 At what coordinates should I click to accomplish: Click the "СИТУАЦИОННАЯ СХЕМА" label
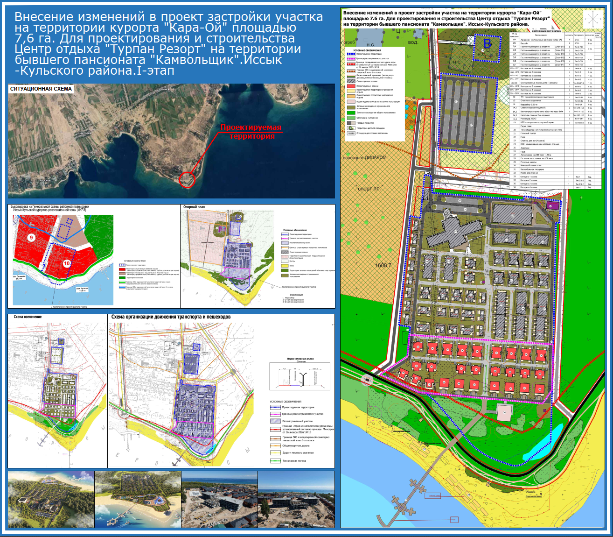coord(41,89)
